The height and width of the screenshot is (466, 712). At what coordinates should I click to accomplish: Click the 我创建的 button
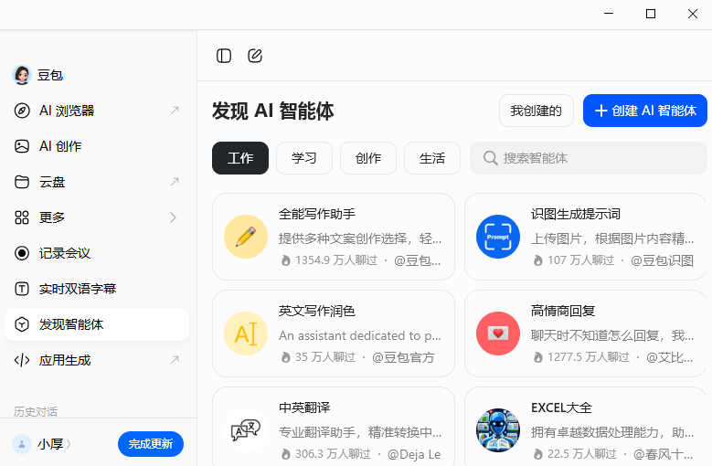tap(537, 111)
